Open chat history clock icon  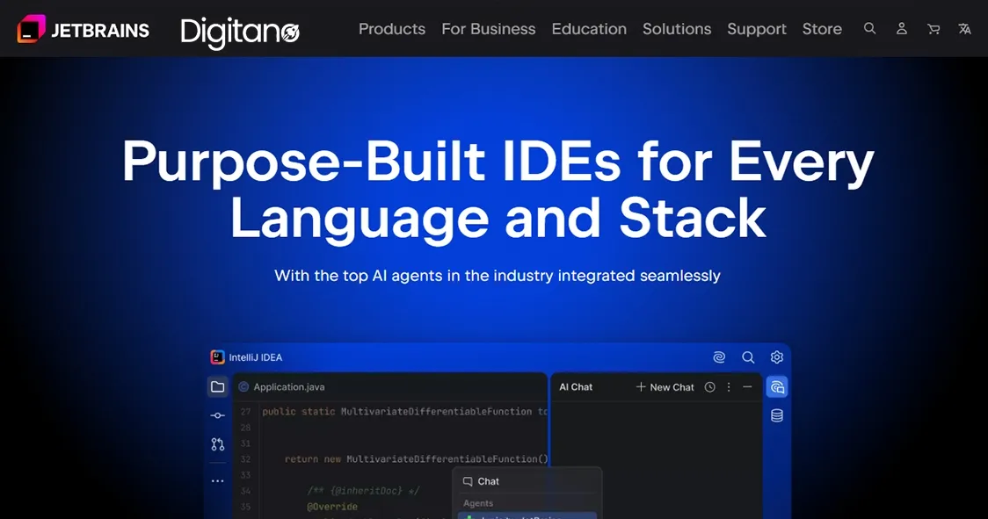pyautogui.click(x=709, y=386)
